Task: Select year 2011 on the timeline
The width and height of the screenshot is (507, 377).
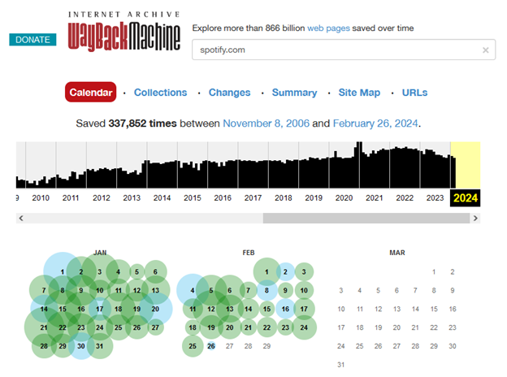Action: point(71,198)
